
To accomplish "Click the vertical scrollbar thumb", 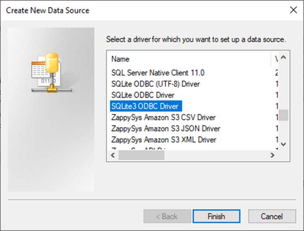I will [283, 115].
